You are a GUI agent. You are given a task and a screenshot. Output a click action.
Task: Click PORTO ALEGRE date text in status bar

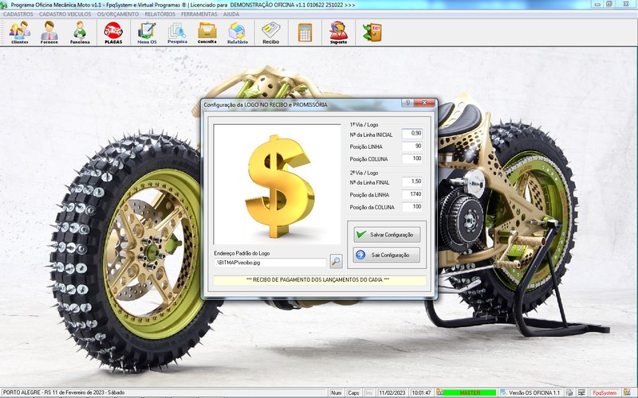64,392
